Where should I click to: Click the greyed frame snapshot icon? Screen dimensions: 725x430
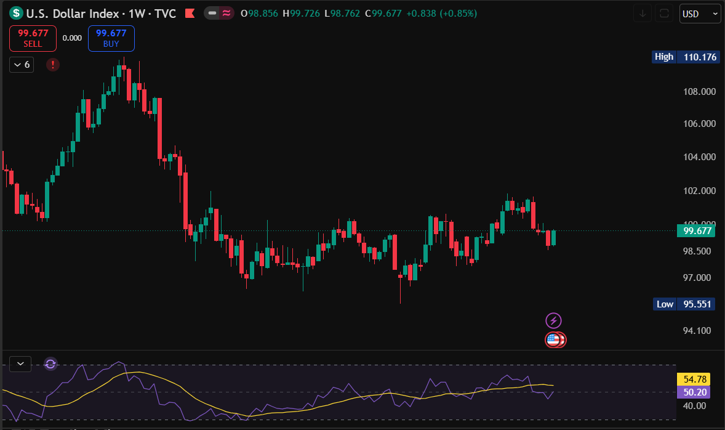pos(664,14)
